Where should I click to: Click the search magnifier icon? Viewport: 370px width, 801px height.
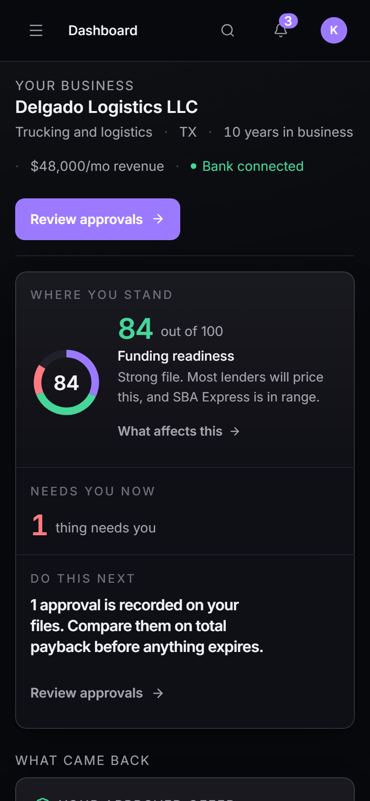228,30
